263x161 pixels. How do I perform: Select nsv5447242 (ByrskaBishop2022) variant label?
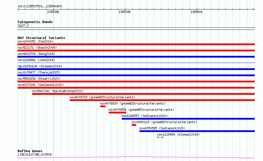coord(58,91)
